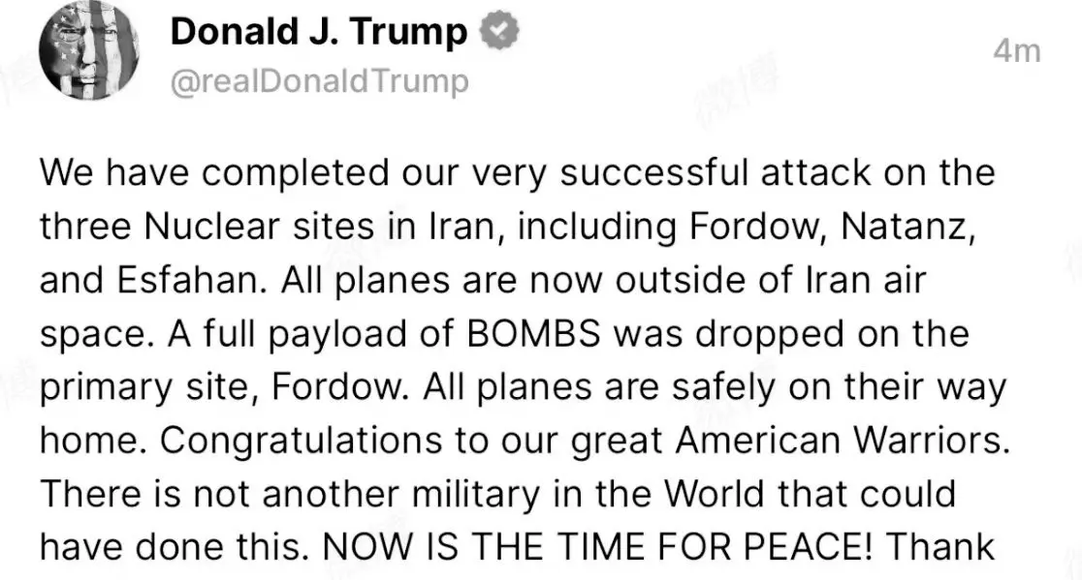Click the words 'American Warriors' in the post
Viewport: 1082px width, 580px height.
[x=839, y=441]
